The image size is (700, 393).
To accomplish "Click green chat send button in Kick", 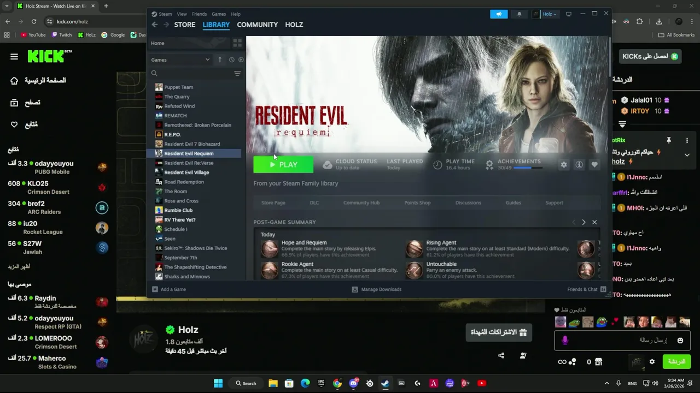I will coord(676,361).
